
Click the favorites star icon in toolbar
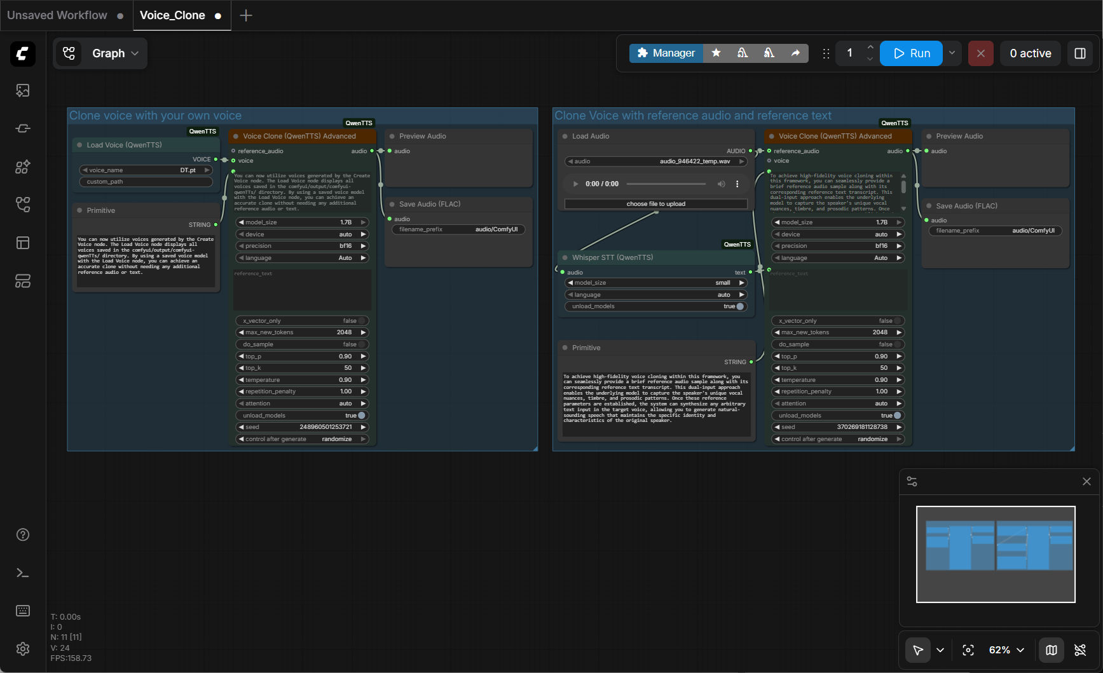(716, 53)
